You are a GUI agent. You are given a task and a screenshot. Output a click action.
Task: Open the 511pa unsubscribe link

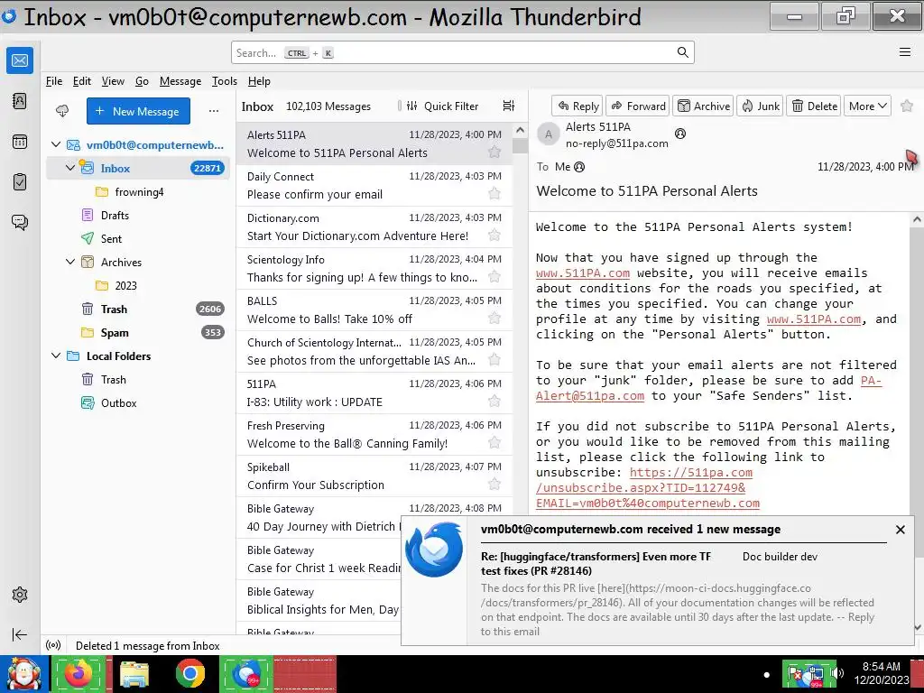(x=648, y=488)
